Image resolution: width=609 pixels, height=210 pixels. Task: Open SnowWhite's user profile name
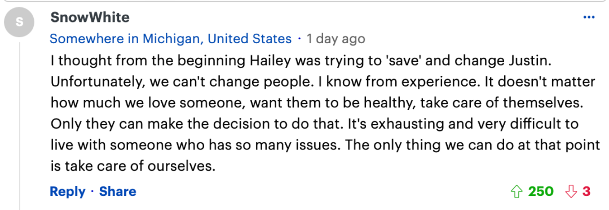(90, 17)
